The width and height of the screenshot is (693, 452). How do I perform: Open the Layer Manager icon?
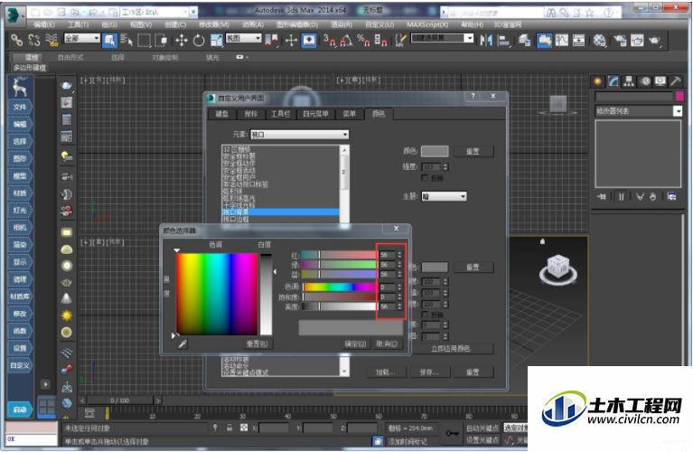coord(525,41)
